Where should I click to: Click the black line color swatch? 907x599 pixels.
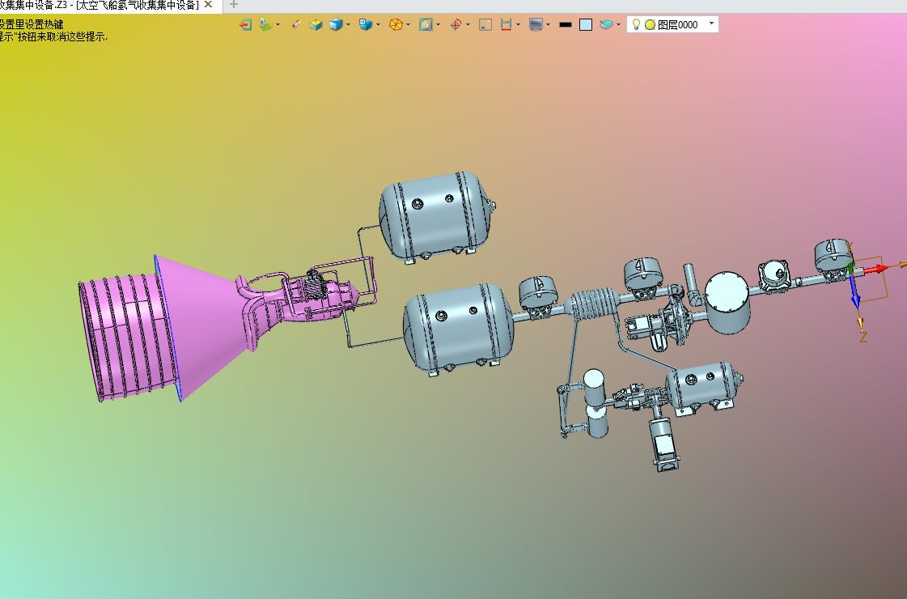566,25
